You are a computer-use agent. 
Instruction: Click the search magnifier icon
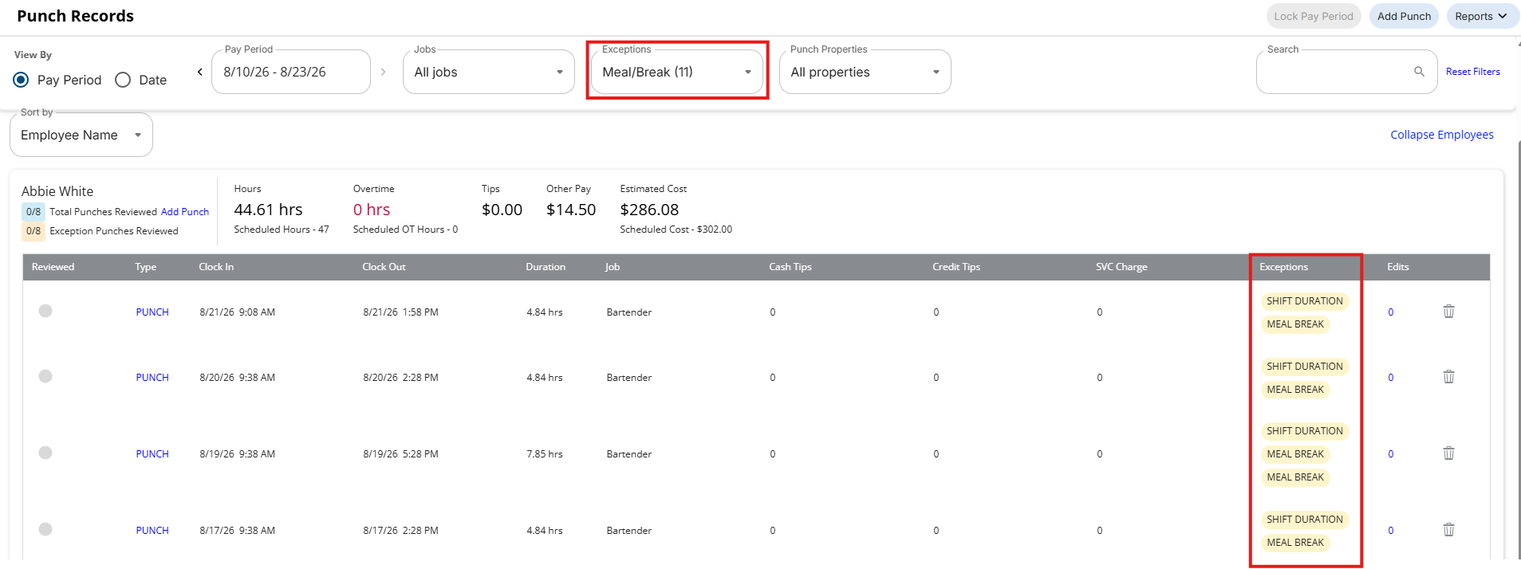pos(1419,72)
